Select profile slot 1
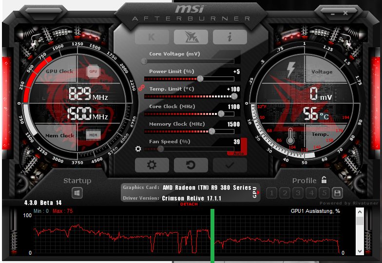 272,193
